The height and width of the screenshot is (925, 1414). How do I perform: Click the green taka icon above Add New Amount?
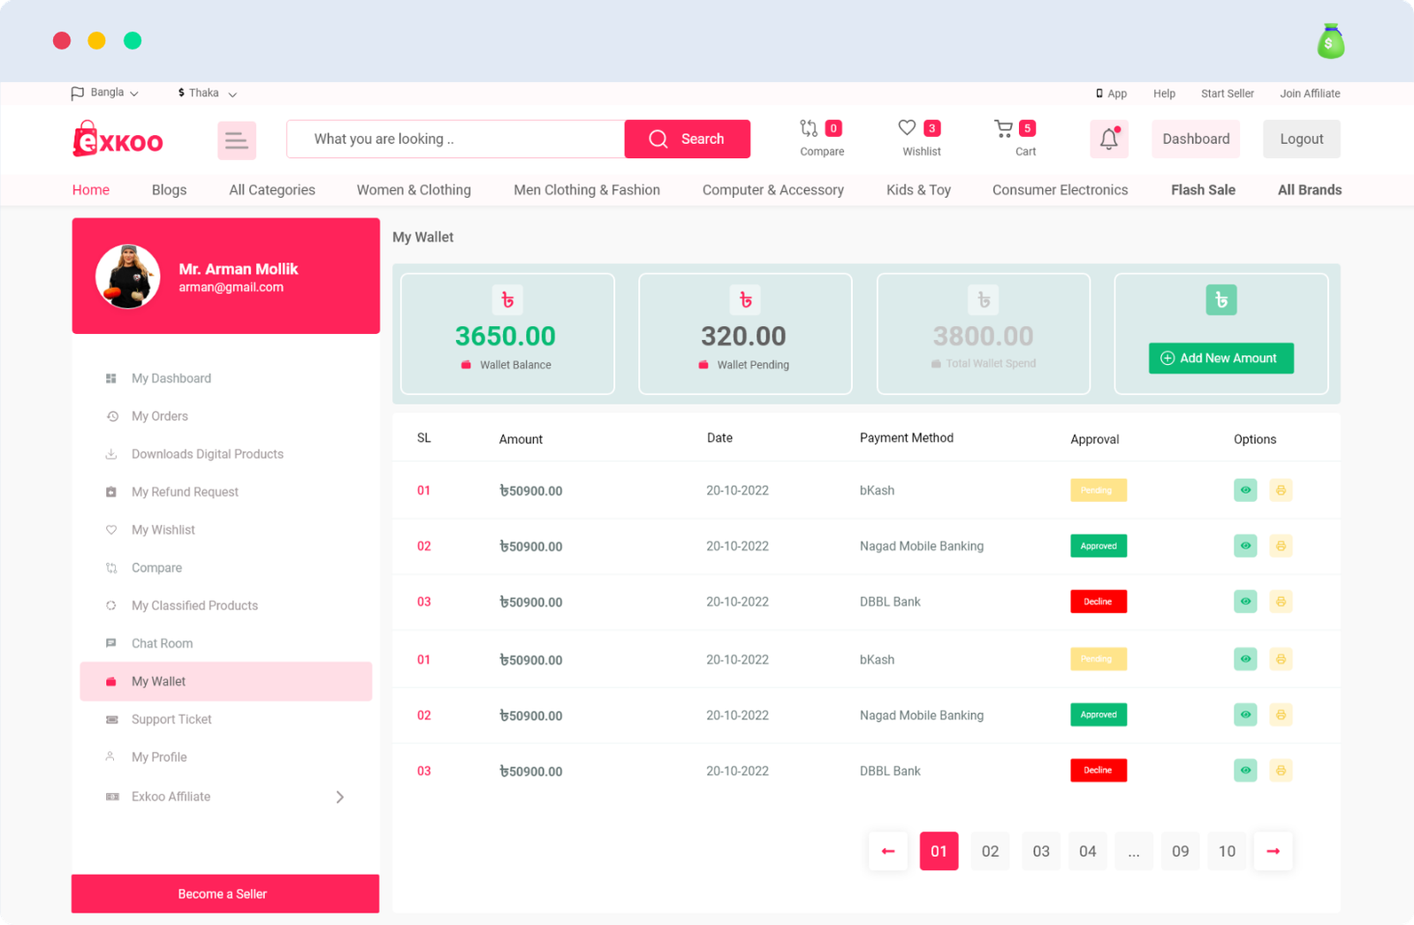click(1221, 300)
